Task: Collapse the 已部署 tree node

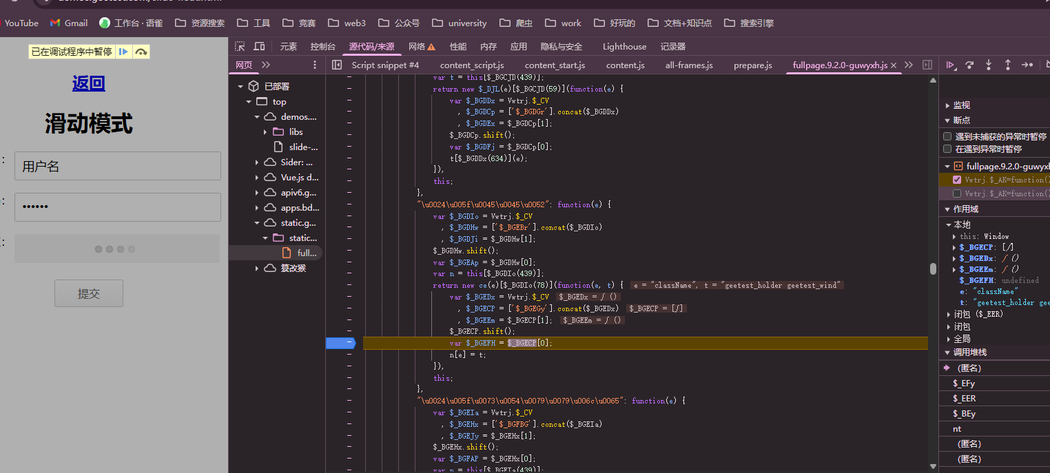Action: click(240, 86)
